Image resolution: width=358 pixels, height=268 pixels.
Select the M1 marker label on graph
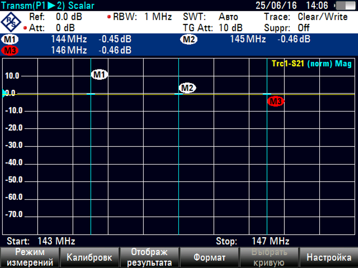pos(100,74)
